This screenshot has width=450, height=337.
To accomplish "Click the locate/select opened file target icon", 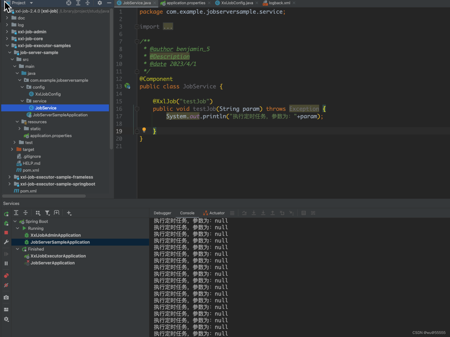I will (69, 3).
